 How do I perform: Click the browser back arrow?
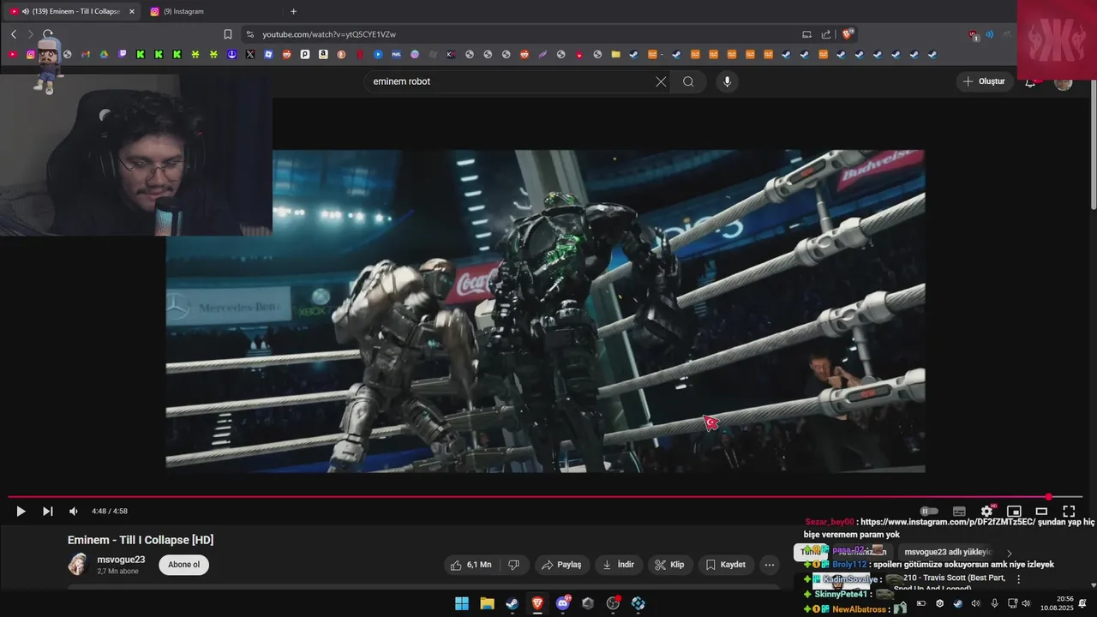(x=14, y=34)
